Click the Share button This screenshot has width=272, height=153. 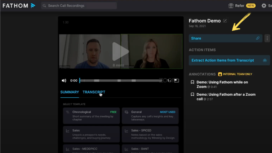pyautogui.click(x=225, y=38)
